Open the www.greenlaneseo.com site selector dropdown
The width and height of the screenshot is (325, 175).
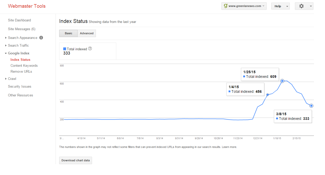(244, 6)
